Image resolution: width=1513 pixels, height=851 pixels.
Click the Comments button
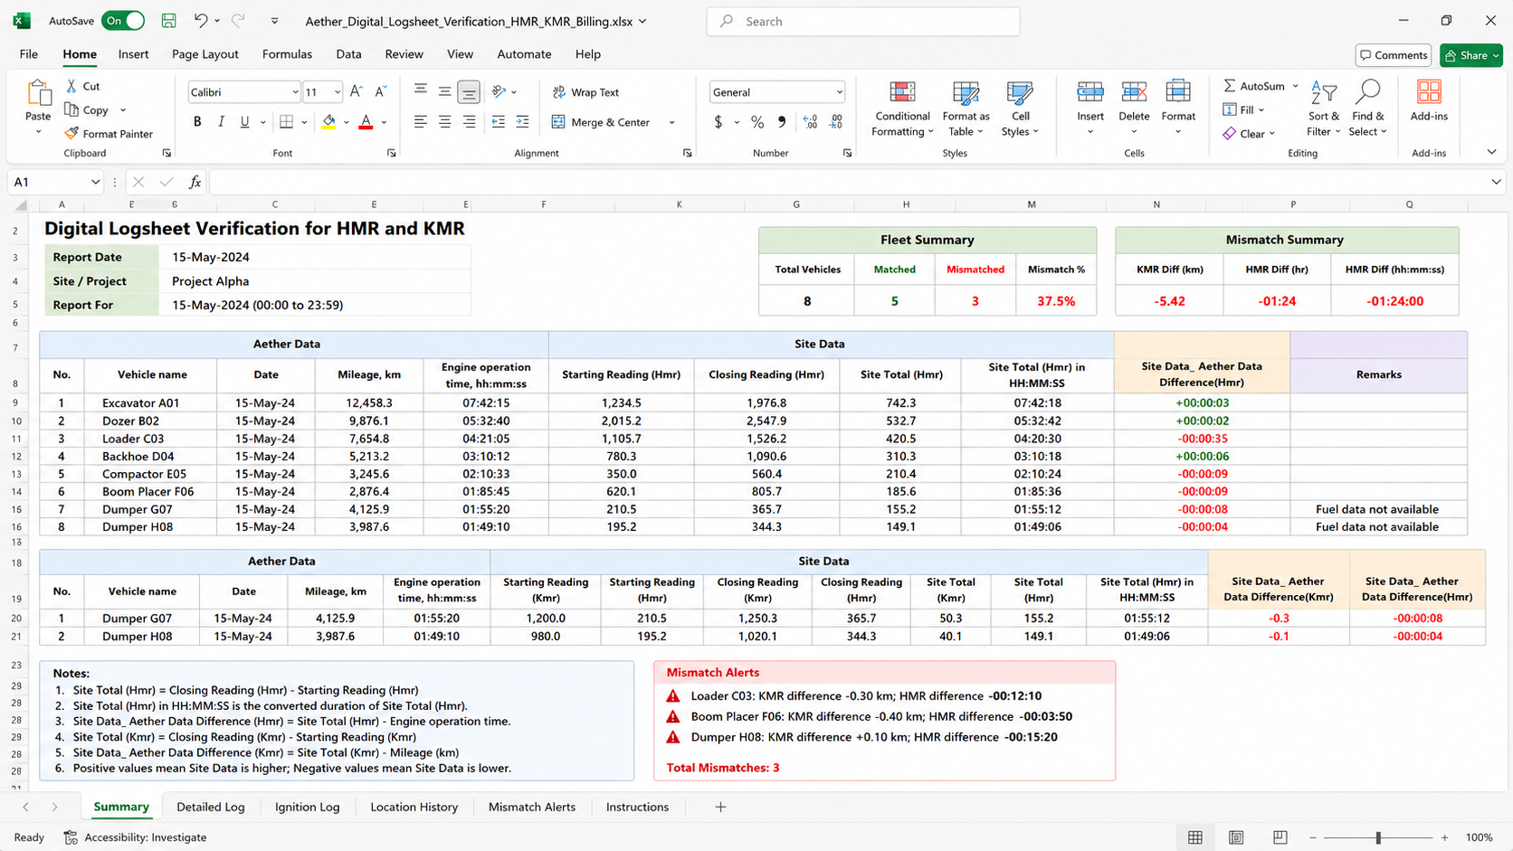[1394, 55]
